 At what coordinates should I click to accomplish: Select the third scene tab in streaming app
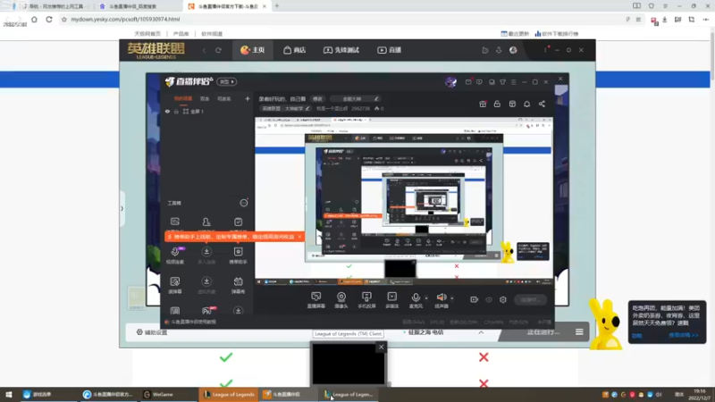coord(224,98)
